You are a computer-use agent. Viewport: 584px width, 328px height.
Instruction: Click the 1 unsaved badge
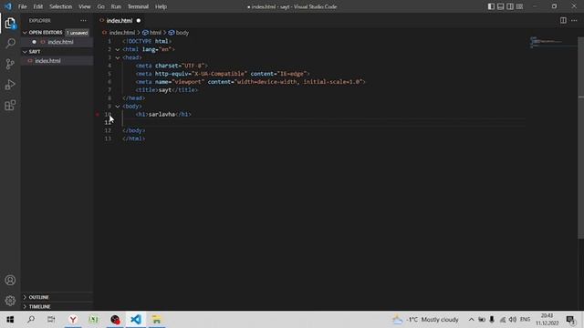(77, 33)
